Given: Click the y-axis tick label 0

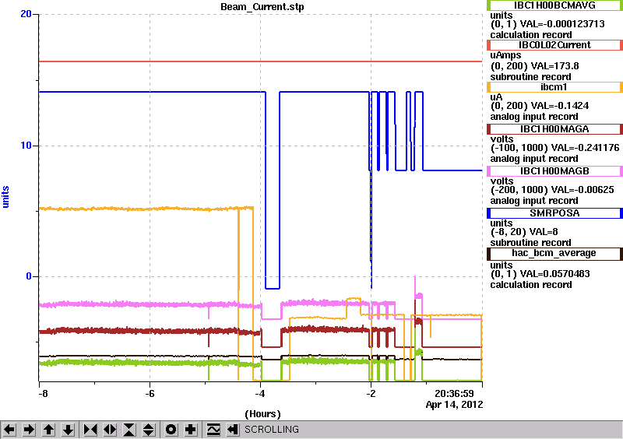Looking at the screenshot, I should (x=29, y=276).
